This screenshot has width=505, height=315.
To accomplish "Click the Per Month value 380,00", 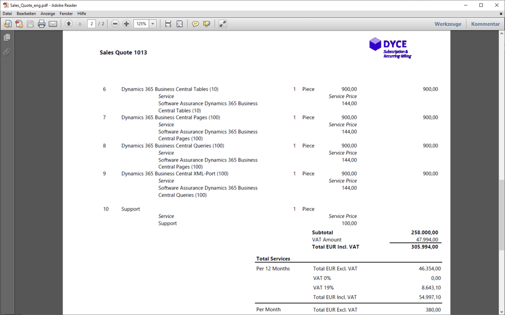I will pyautogui.click(x=433, y=310).
